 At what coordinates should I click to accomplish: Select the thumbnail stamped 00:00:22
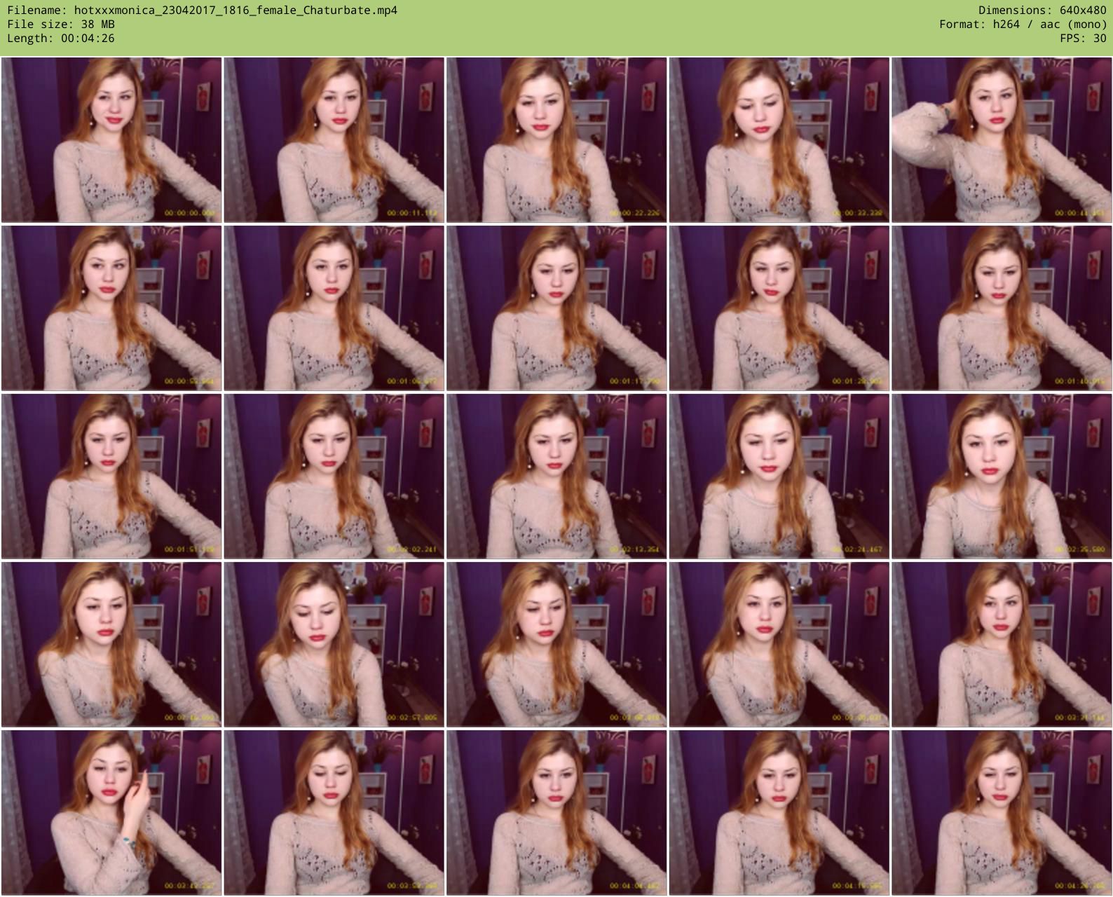[x=556, y=140]
